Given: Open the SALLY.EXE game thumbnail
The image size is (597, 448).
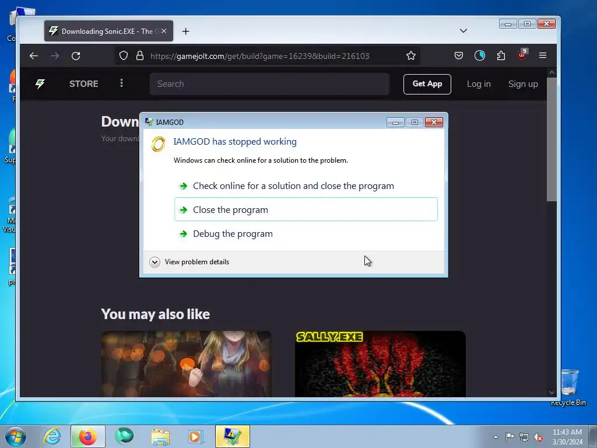Looking at the screenshot, I should coord(380,364).
